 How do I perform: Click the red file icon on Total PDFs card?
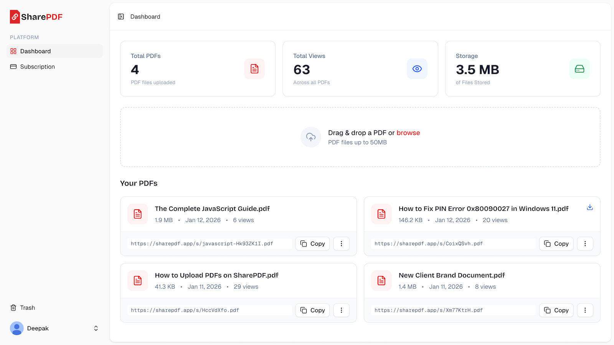pos(254,69)
